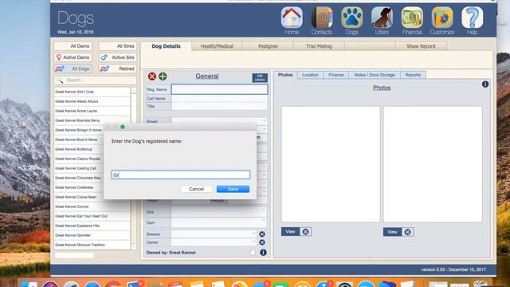The width and height of the screenshot is (510, 287).
Task: Expand the Breed dropdown
Action: (264, 120)
